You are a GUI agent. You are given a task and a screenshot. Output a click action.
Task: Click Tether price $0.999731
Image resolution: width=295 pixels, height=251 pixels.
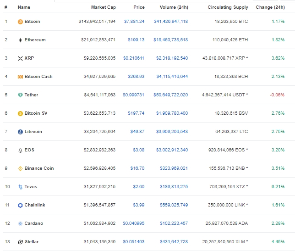click(134, 95)
